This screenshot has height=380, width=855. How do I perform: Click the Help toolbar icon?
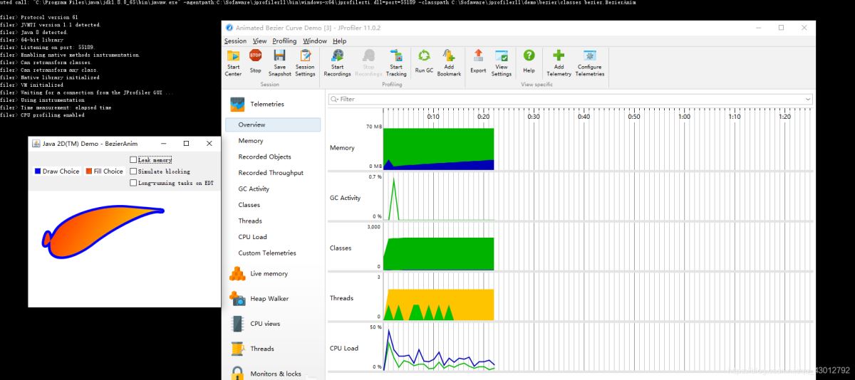(x=529, y=56)
